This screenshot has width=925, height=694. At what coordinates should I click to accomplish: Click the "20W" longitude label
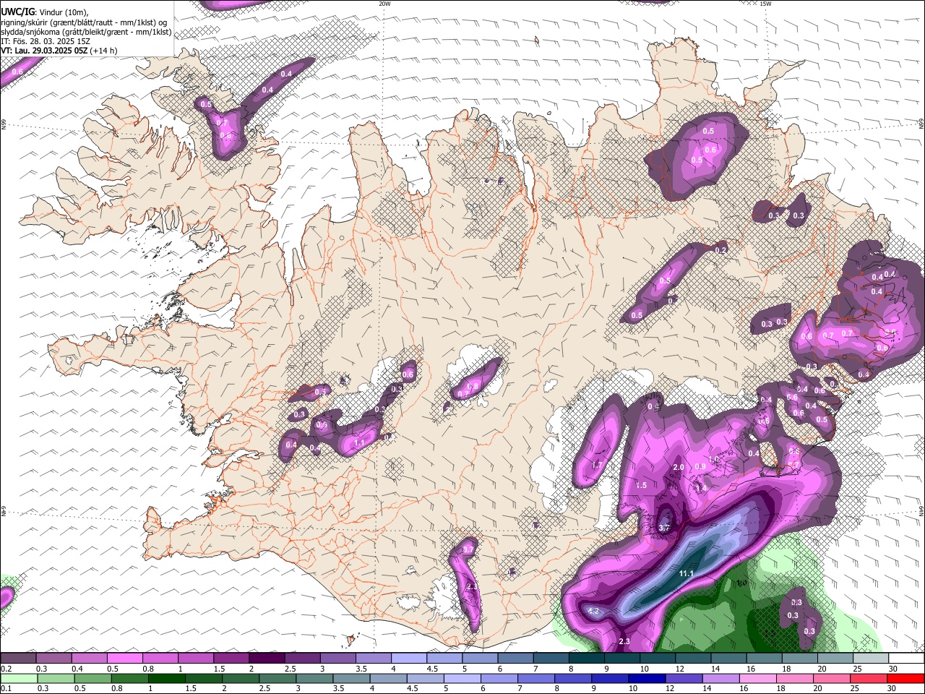[384, 4]
